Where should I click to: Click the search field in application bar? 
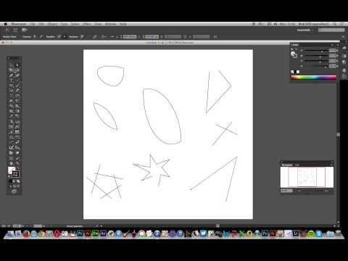tap(331, 30)
